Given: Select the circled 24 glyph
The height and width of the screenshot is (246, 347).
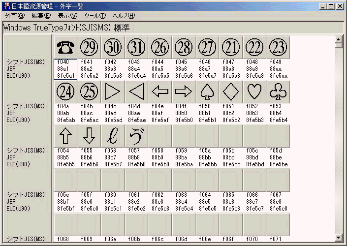Looking at the screenshot, I should pyautogui.click(x=65, y=92).
